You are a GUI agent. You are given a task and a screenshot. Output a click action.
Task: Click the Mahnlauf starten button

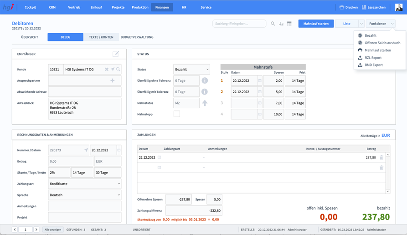(316, 24)
